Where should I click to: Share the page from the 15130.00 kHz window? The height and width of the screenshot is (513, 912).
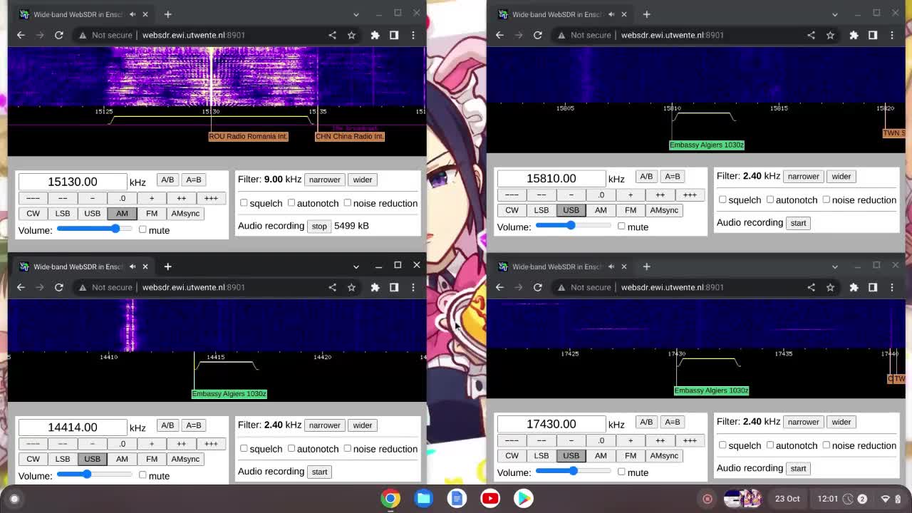(332, 35)
